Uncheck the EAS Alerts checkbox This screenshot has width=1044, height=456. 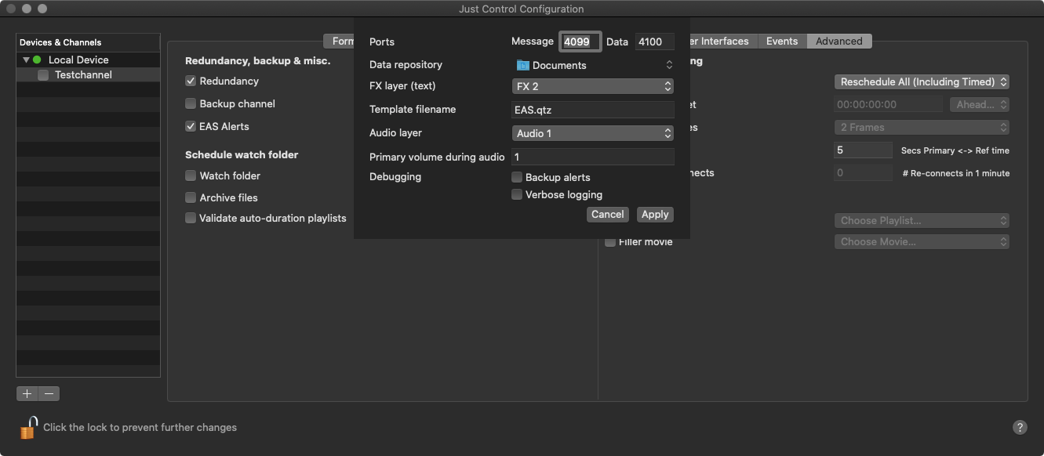pyautogui.click(x=191, y=126)
